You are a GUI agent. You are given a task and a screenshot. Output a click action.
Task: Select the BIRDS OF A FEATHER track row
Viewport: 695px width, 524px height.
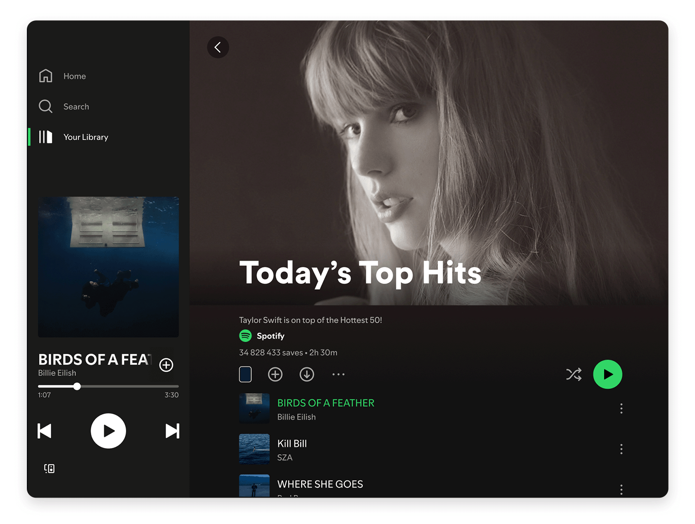coord(431,409)
